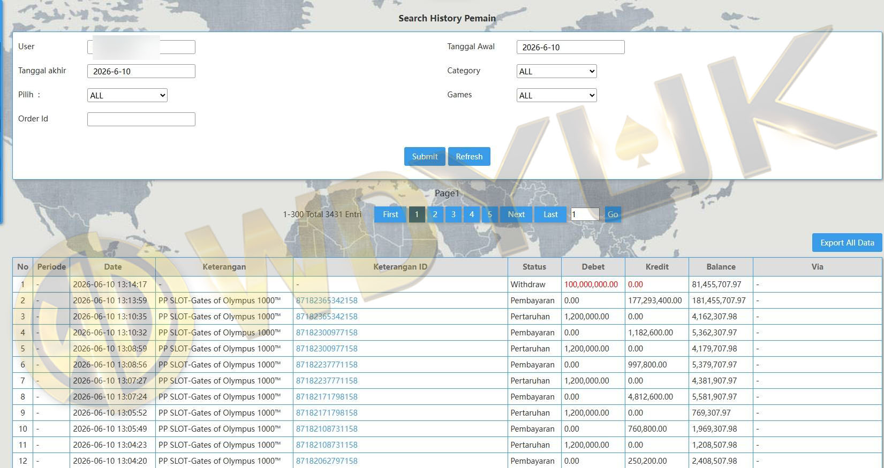This screenshot has width=884, height=468.
Task: Expand the Games dropdown
Action: coord(556,95)
